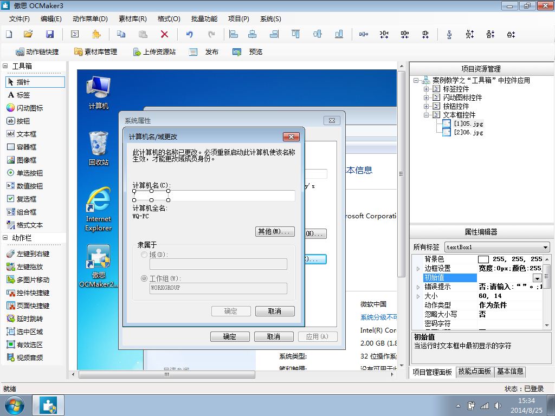Click the 计算机名(C) text field
The image size is (555, 416).
(x=214, y=196)
